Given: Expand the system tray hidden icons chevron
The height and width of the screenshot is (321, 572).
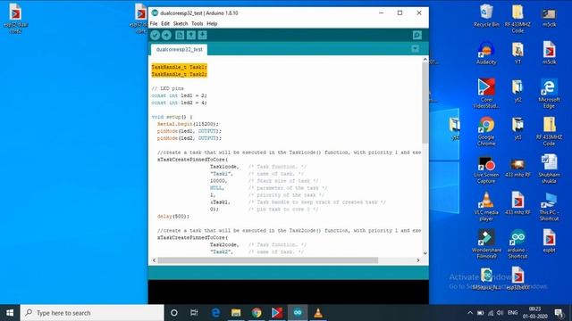Looking at the screenshot, I should 470,313.
